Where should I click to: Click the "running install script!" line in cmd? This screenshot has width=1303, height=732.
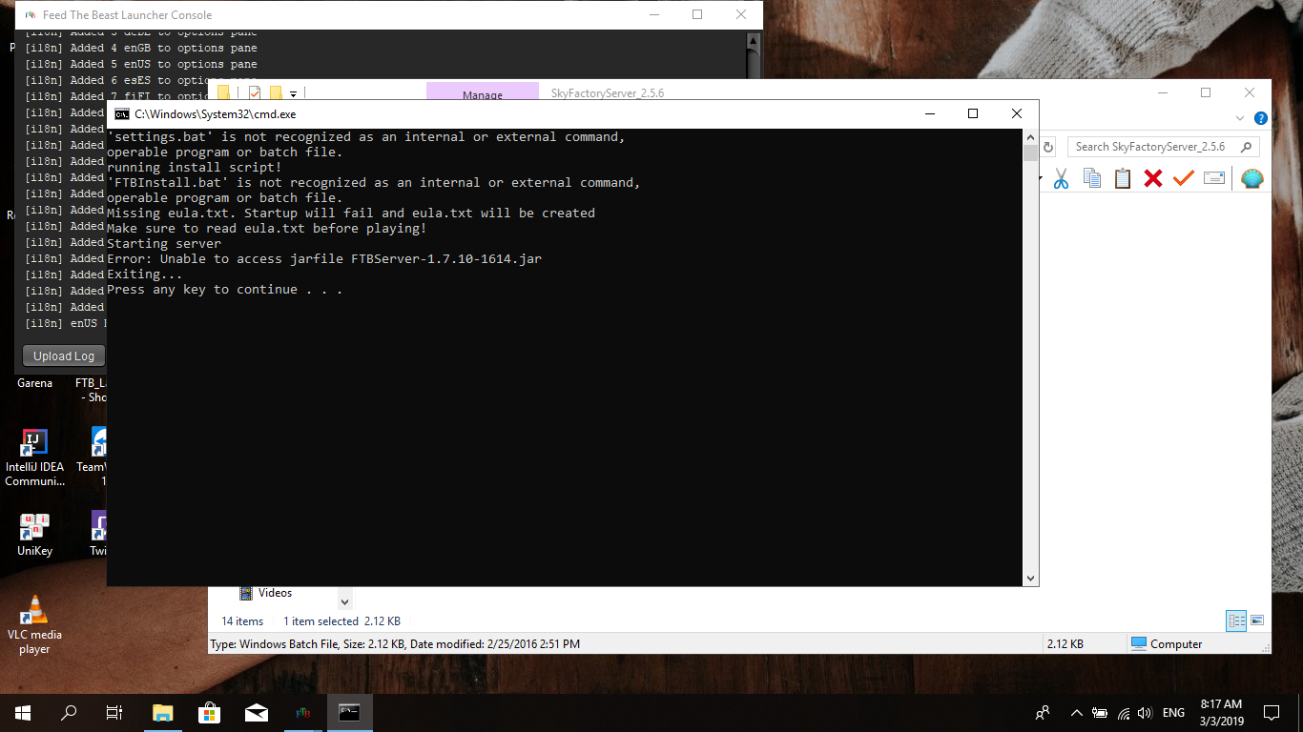point(195,168)
